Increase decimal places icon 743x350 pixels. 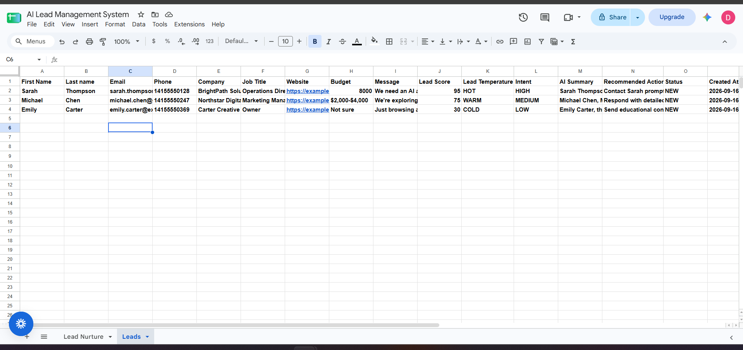click(196, 41)
